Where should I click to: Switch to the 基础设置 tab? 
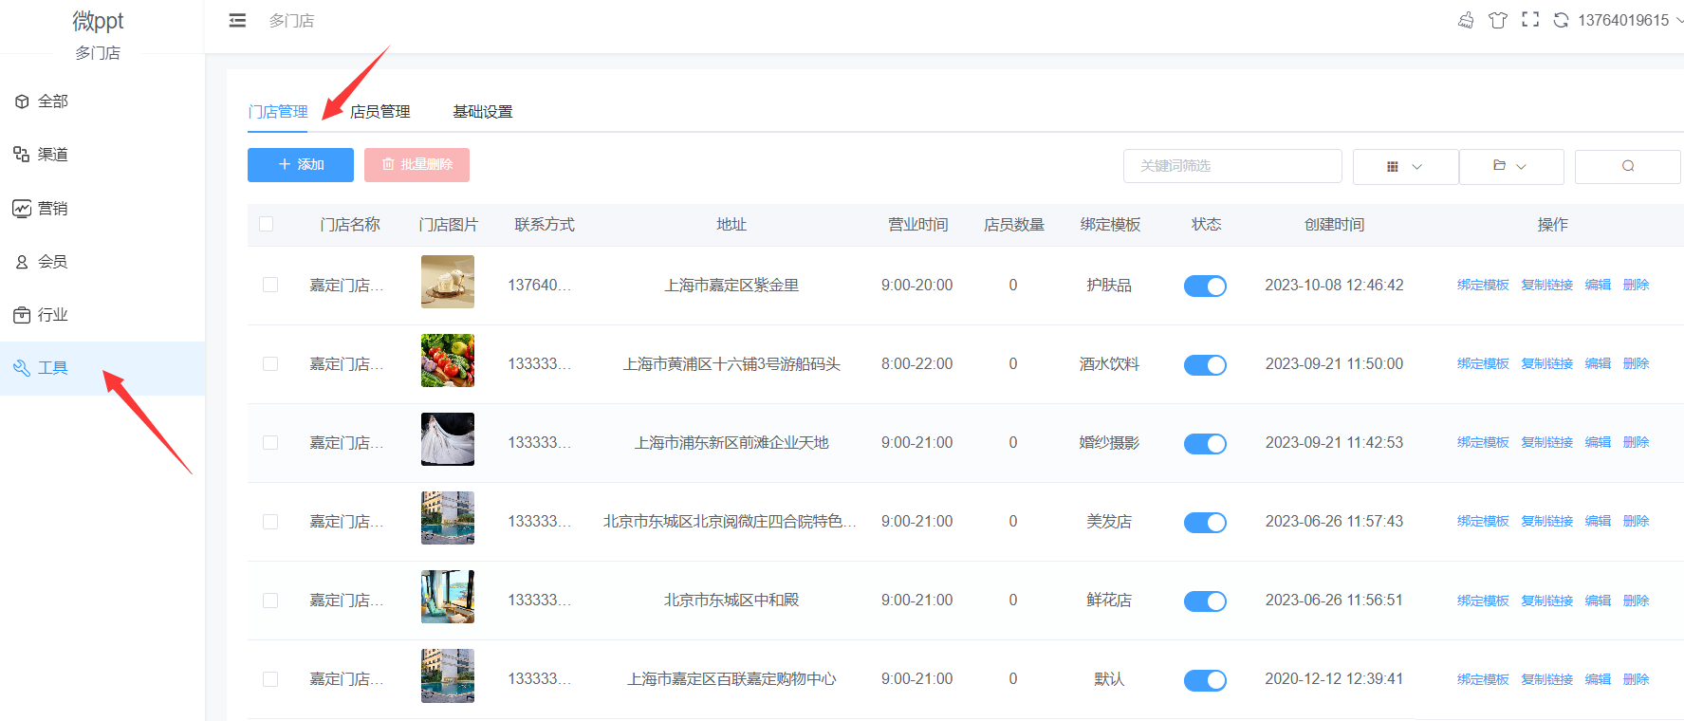pyautogui.click(x=483, y=112)
